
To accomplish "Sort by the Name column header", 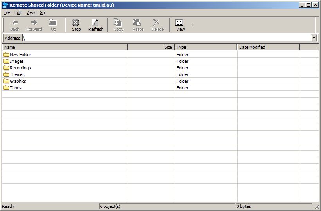I will pyautogui.click(x=65, y=47).
